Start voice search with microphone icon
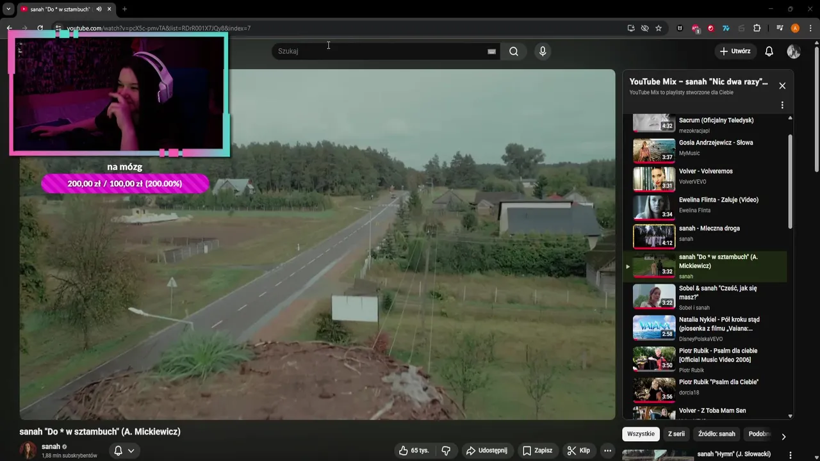Screen dimensions: 820x461 coord(543,51)
